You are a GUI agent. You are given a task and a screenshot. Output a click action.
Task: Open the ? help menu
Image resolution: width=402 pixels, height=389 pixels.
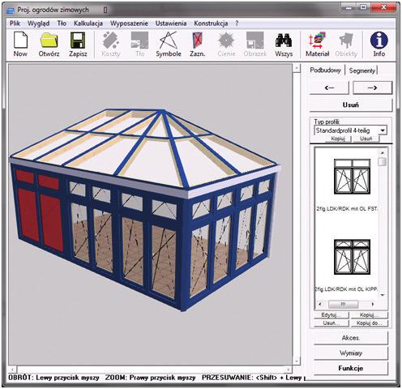coord(237,24)
